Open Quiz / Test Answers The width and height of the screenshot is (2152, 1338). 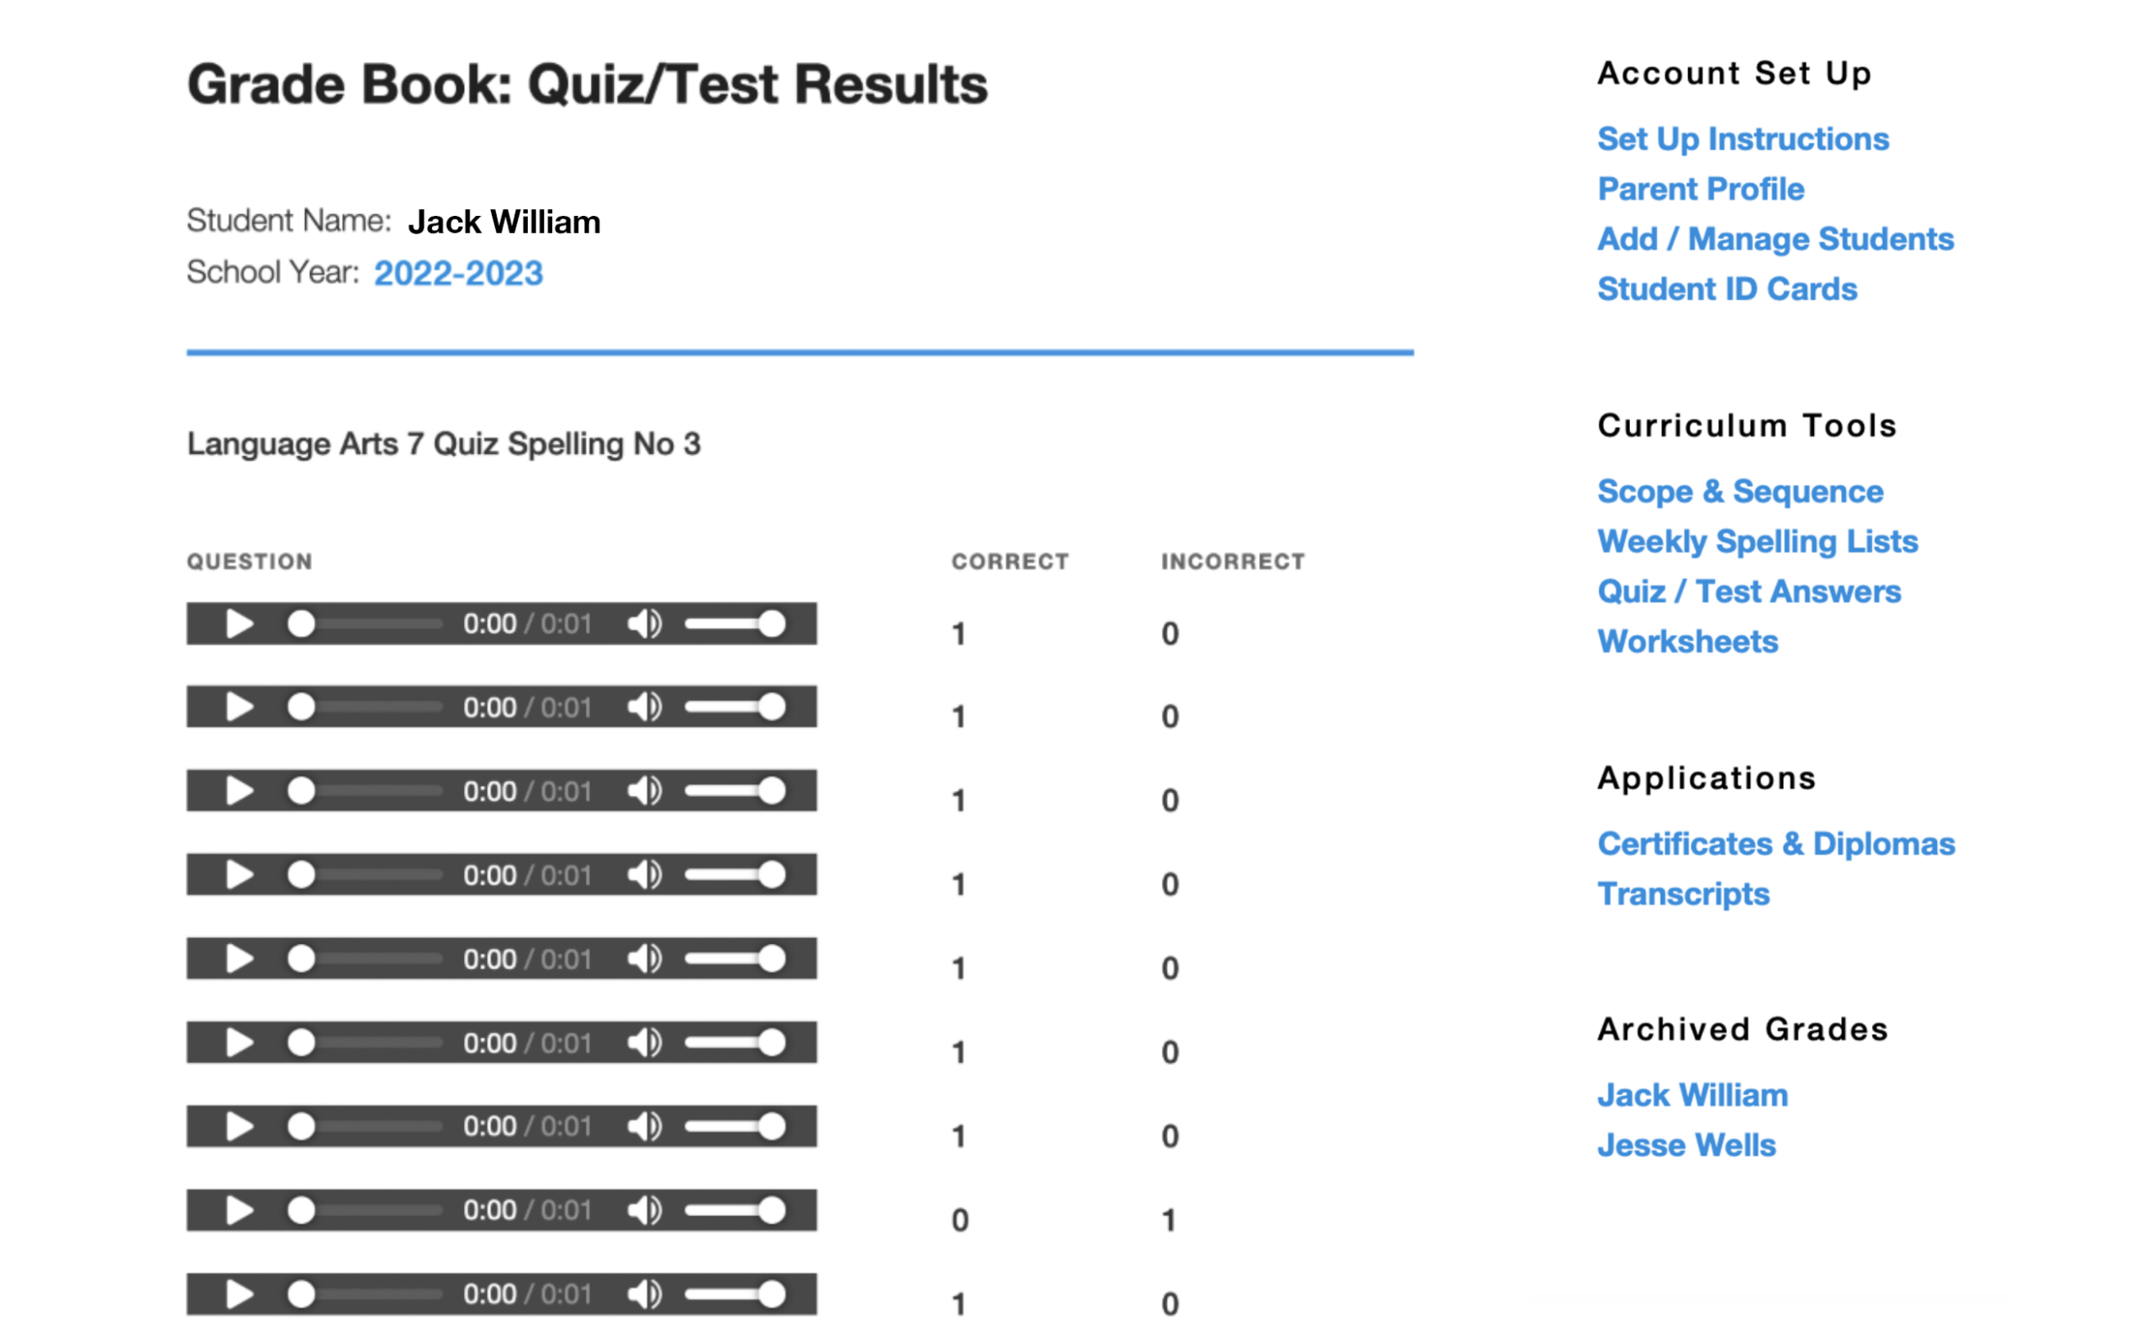(x=1748, y=591)
